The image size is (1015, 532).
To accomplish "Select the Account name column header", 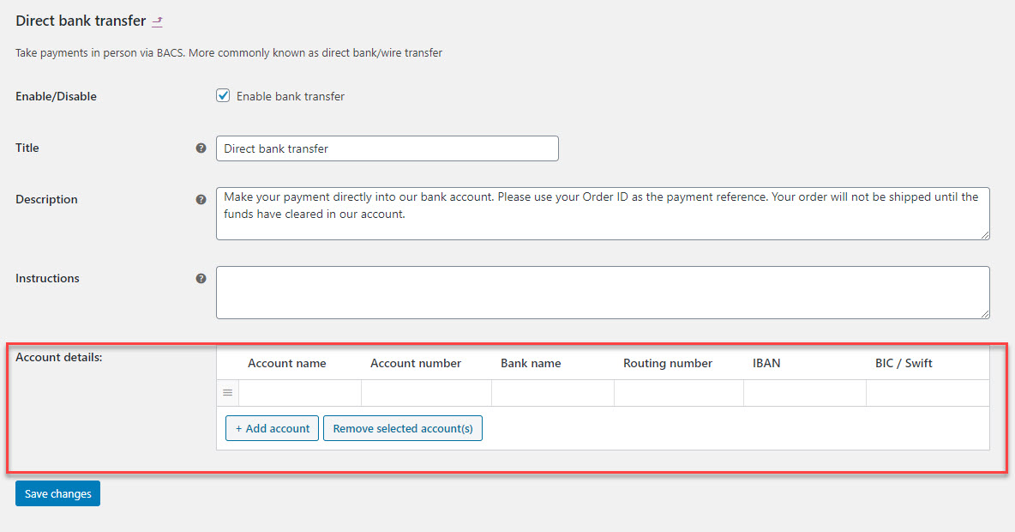I will click(286, 363).
